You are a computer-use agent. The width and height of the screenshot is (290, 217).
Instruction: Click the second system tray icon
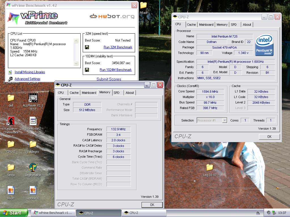274,213
